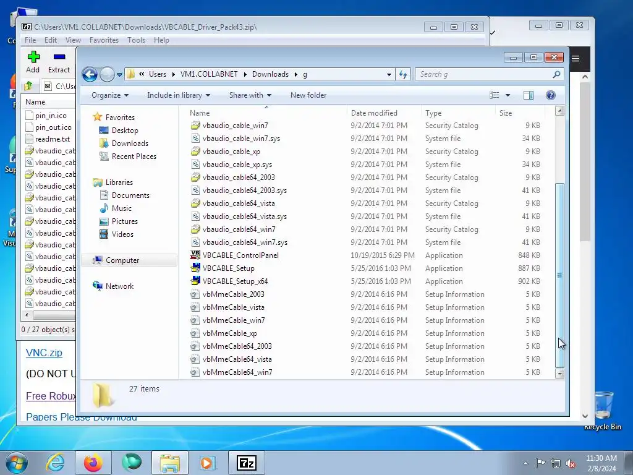
Task: Click the green globe taskbar icon
Action: coord(132,463)
